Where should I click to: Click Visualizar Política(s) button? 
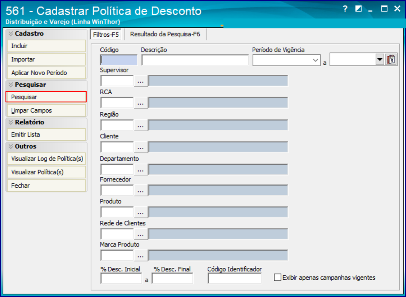[46, 172]
